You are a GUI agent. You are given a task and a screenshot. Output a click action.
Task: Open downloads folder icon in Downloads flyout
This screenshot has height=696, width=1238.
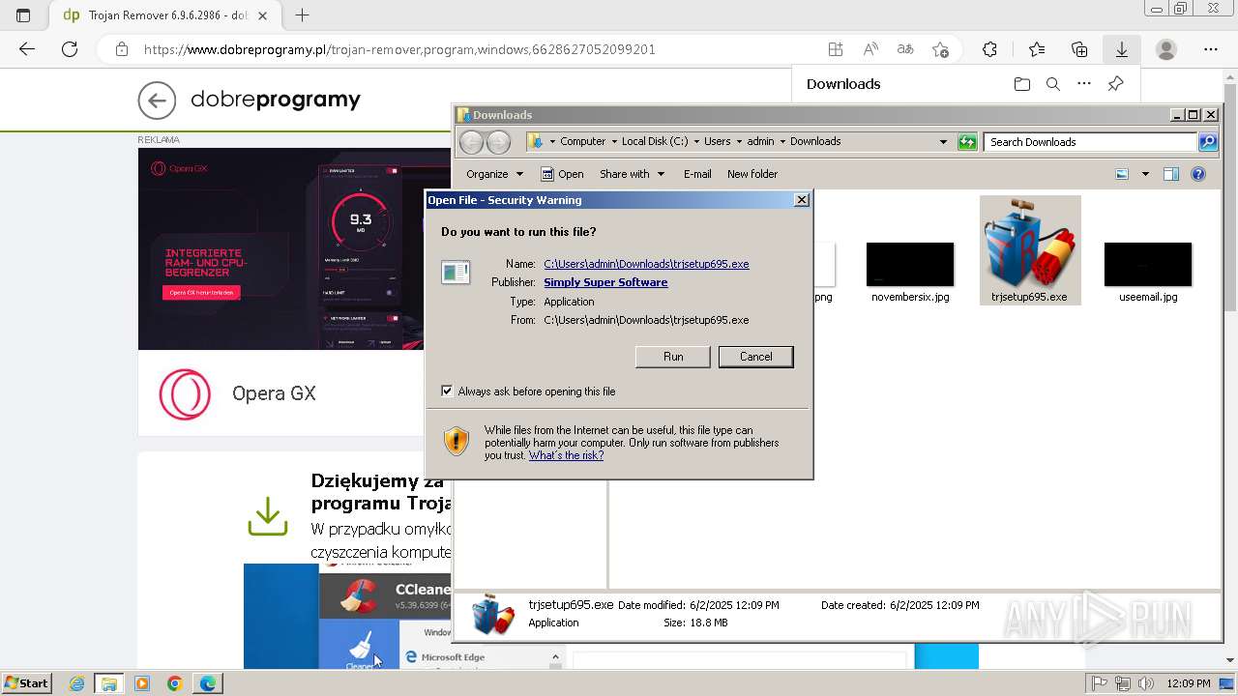coord(1022,84)
